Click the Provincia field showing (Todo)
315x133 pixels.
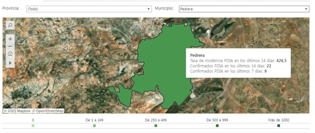point(87,9)
